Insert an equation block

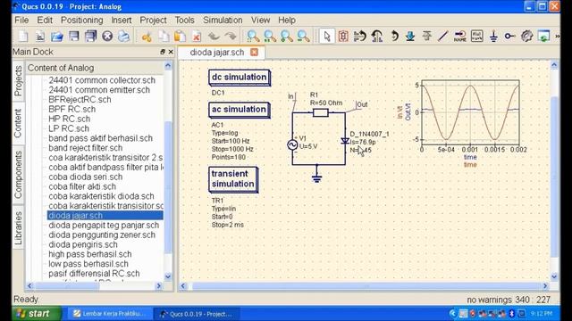[476, 36]
